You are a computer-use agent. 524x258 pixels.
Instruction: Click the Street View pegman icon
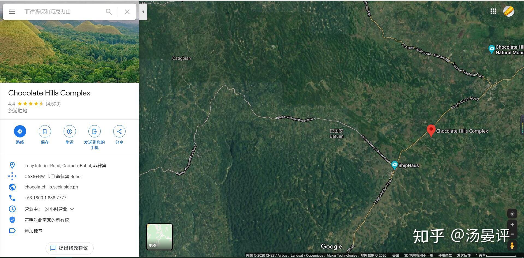[x=512, y=245]
